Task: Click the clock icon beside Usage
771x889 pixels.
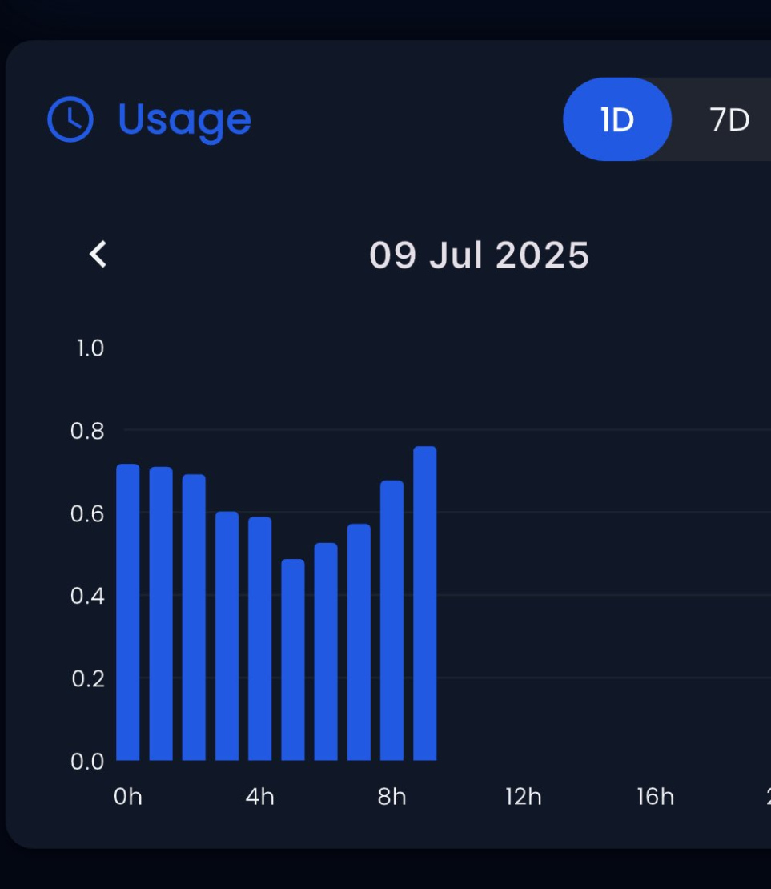Action: 70,119
